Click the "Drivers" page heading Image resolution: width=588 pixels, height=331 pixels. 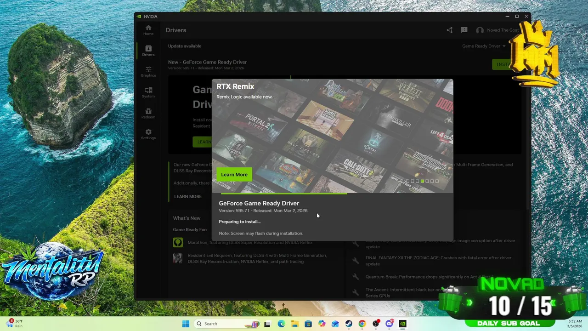(x=176, y=30)
